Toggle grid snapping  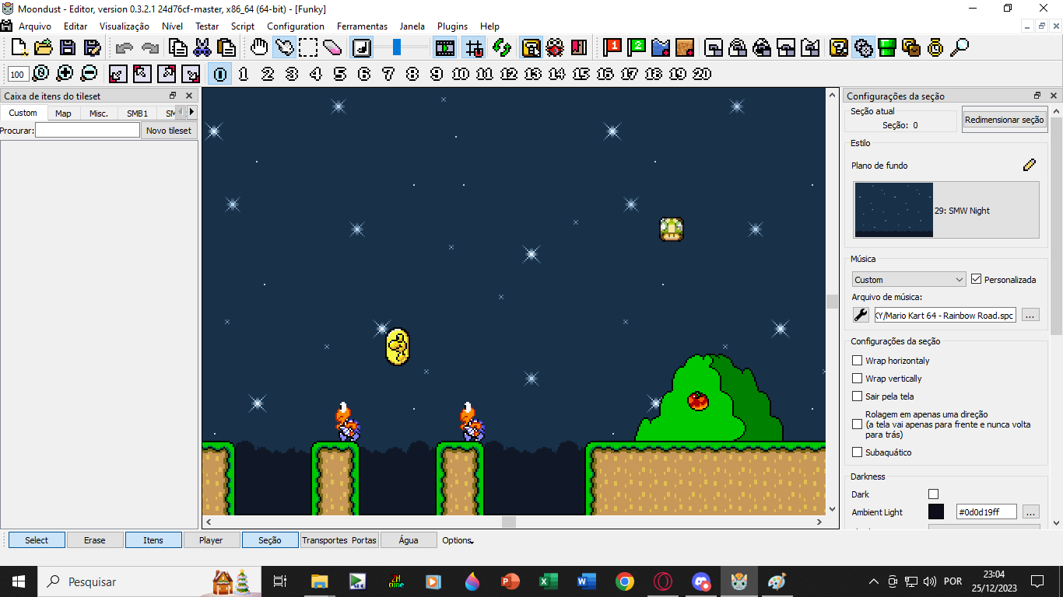point(473,47)
